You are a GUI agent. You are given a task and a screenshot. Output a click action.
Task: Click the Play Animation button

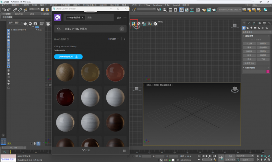[x=207, y=156]
